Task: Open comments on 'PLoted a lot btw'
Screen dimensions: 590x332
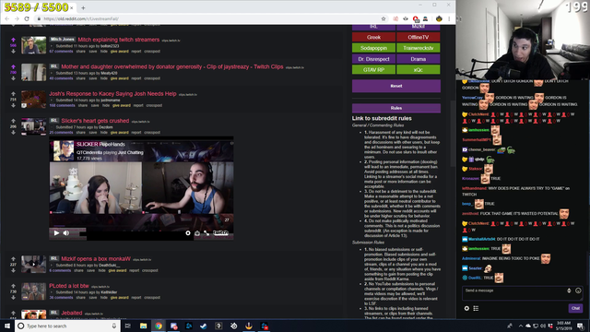Action: click(61, 297)
